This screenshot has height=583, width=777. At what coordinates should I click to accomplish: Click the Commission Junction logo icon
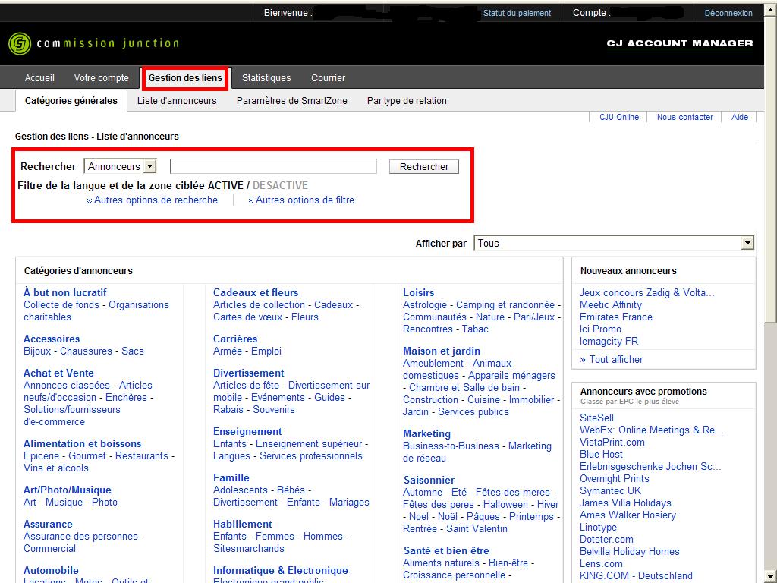pos(20,43)
